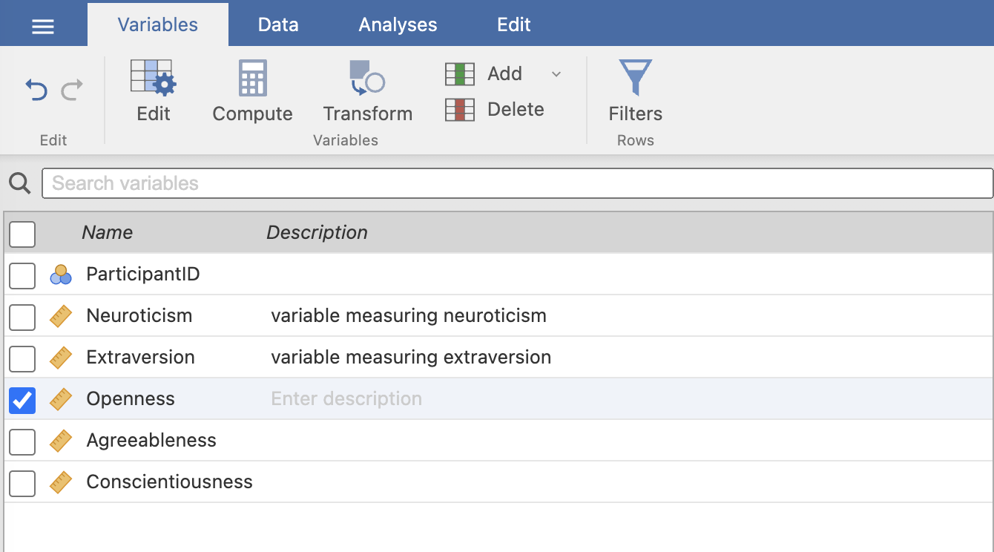Viewport: 994px width, 552px height.
Task: Switch to the Data tab
Action: point(278,24)
